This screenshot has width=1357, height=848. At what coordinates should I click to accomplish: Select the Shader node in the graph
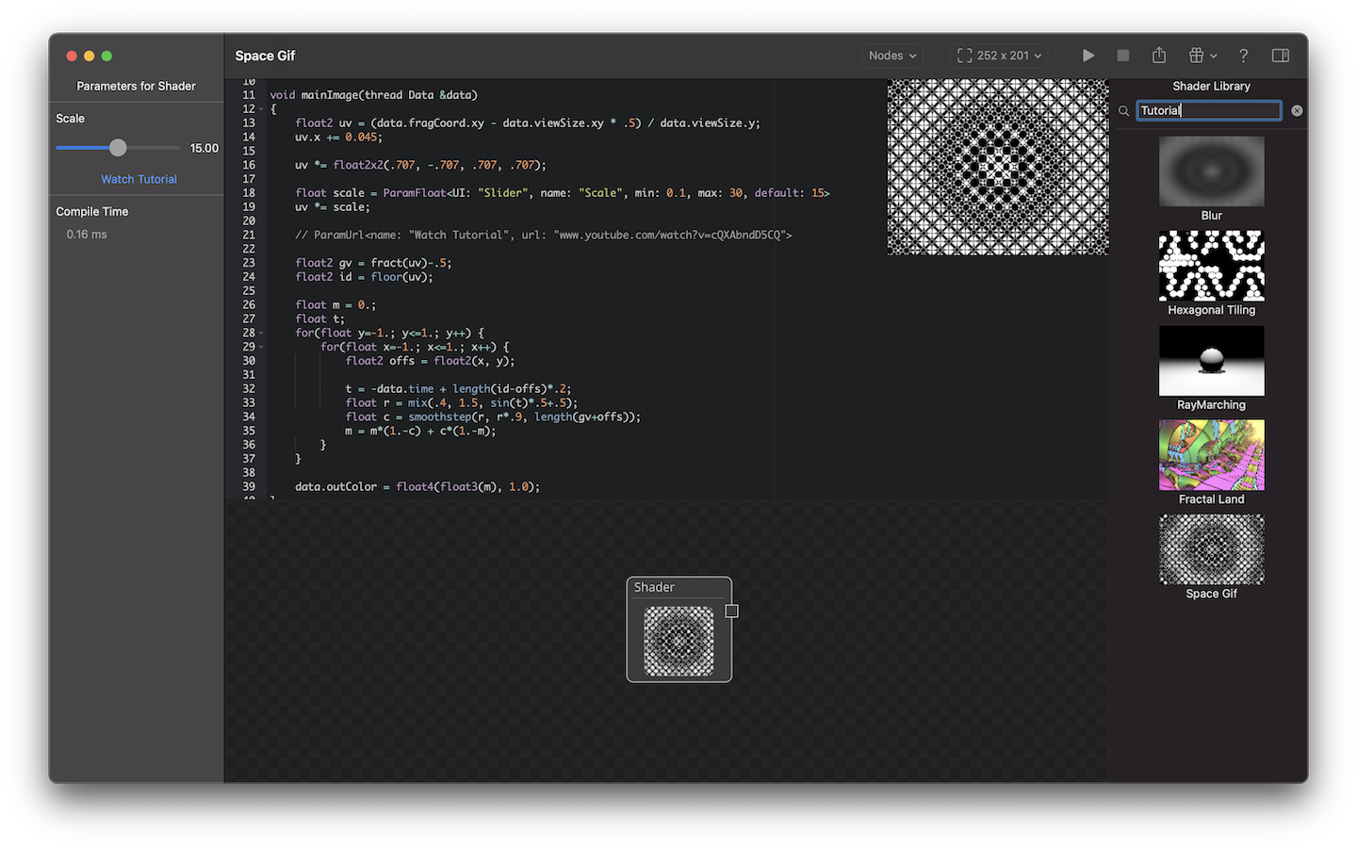pos(678,587)
